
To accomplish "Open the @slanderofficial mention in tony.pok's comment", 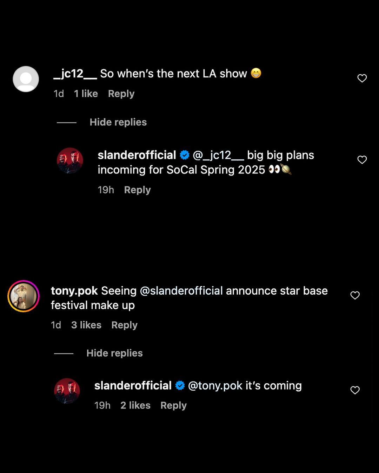I will [182, 290].
